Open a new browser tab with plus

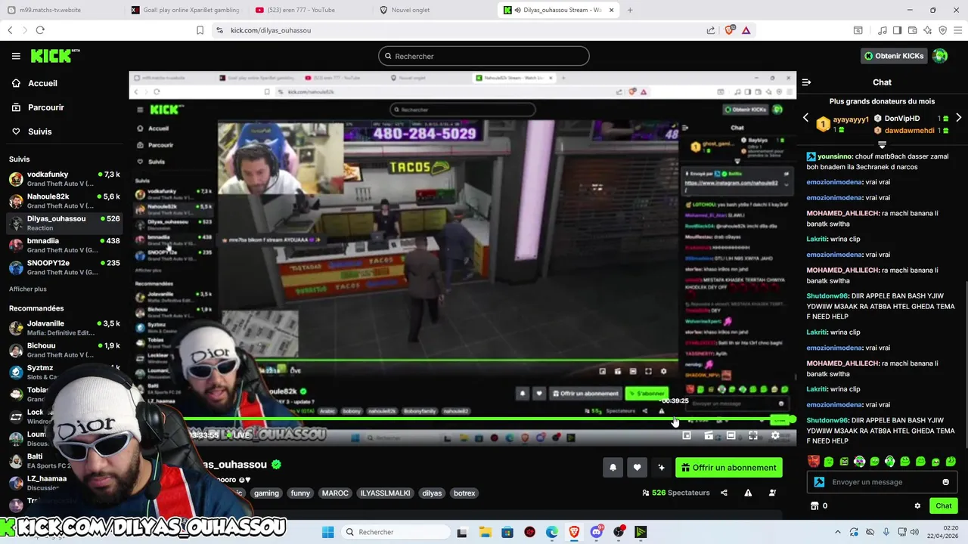pos(630,10)
